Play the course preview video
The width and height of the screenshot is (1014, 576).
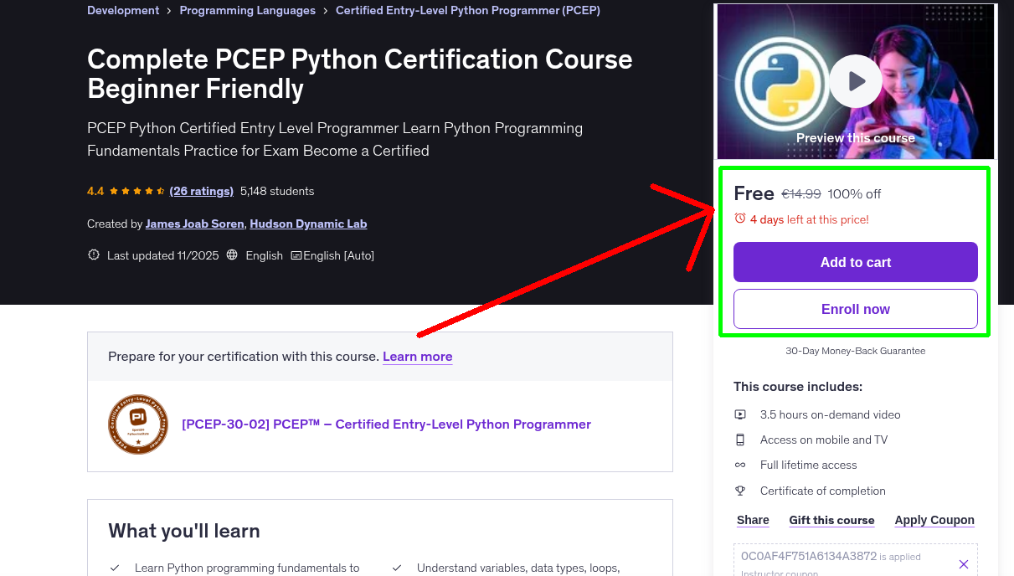click(855, 81)
